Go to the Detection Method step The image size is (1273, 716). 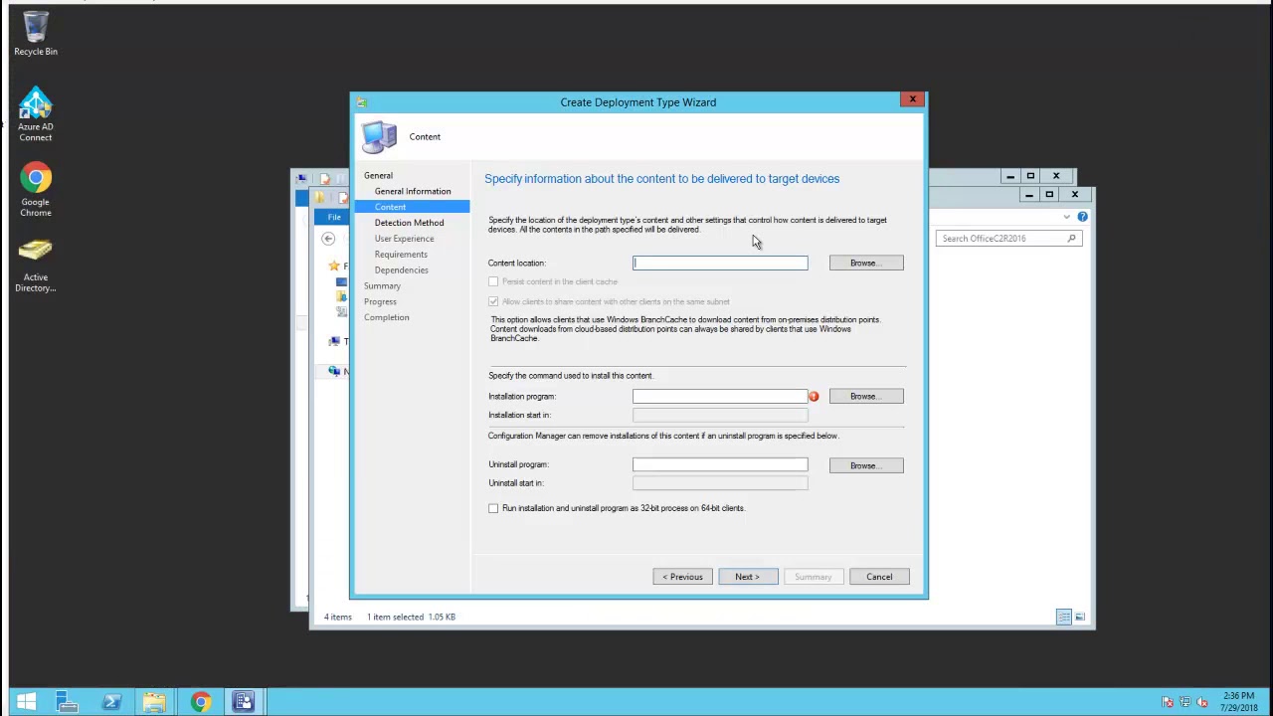pos(409,223)
